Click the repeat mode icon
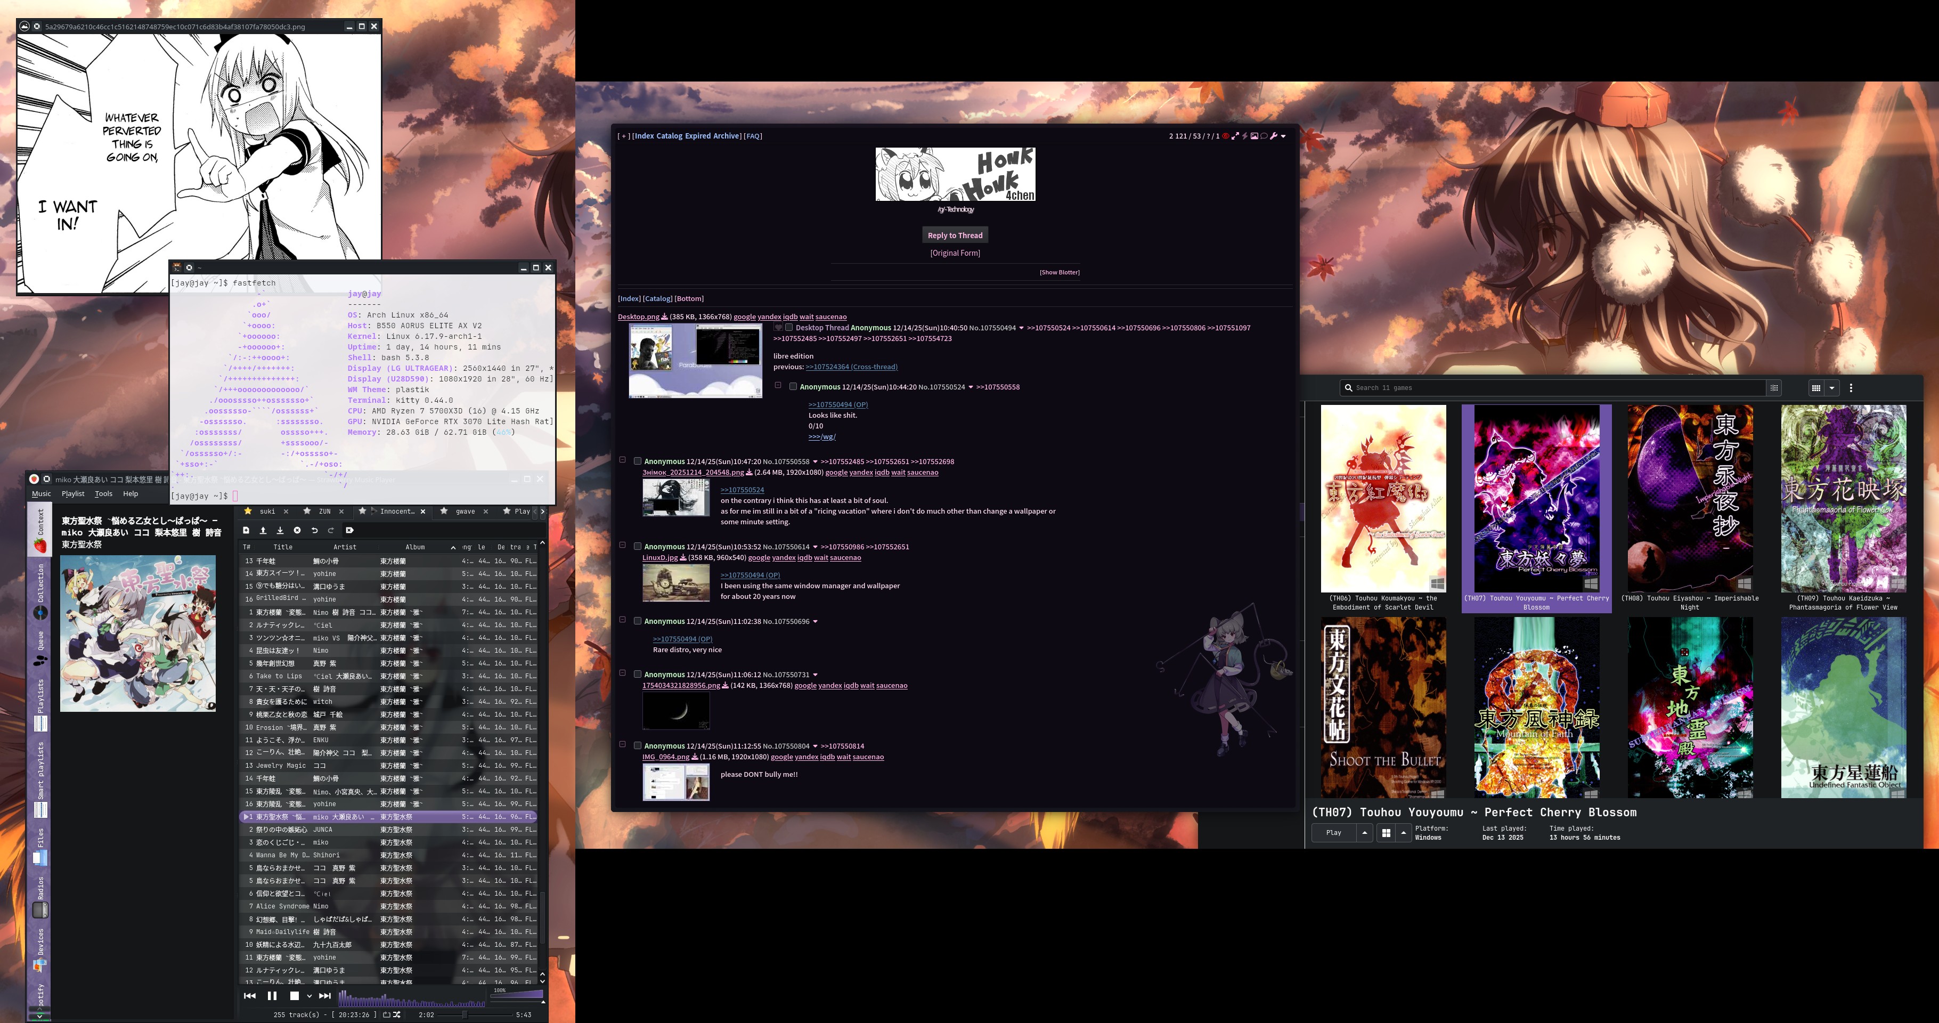This screenshot has height=1023, width=1939. coord(386,1014)
